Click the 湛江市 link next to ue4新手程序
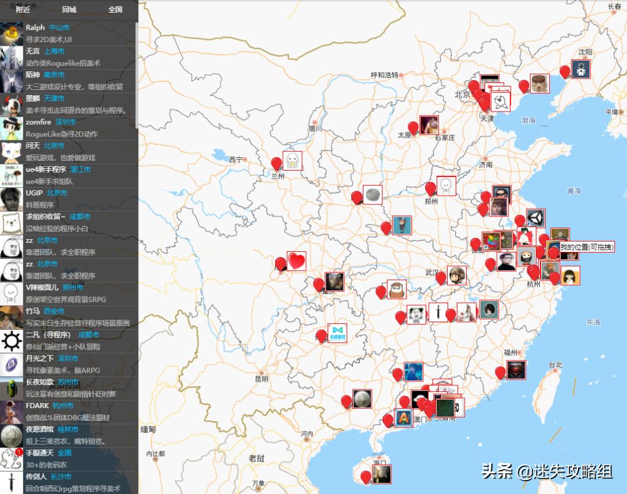The image size is (627, 494). pyautogui.click(x=80, y=169)
